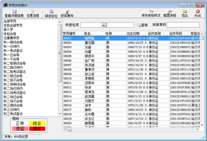Select 已缴费学员 list item

point(11,38)
